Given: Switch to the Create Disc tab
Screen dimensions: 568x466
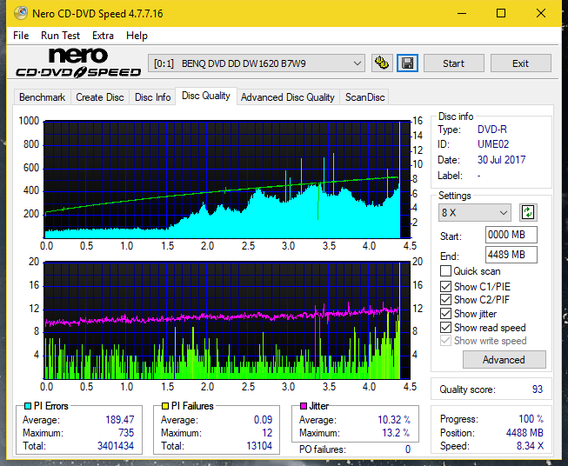Looking at the screenshot, I should coord(100,97).
